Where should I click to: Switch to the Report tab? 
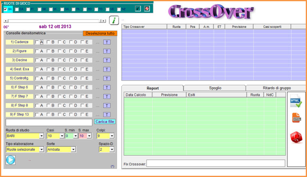coord(153,88)
